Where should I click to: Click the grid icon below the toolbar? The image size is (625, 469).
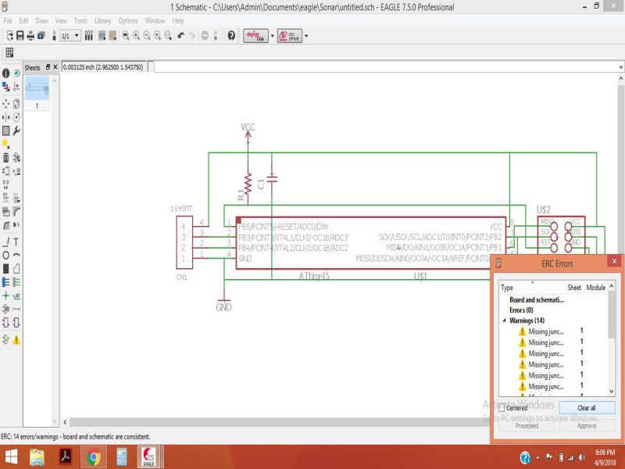10,52
